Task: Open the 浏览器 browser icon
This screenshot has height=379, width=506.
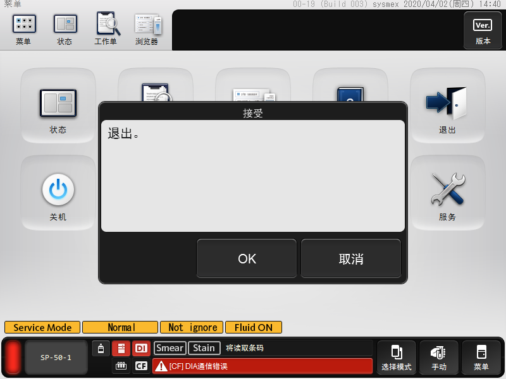Action: (147, 29)
